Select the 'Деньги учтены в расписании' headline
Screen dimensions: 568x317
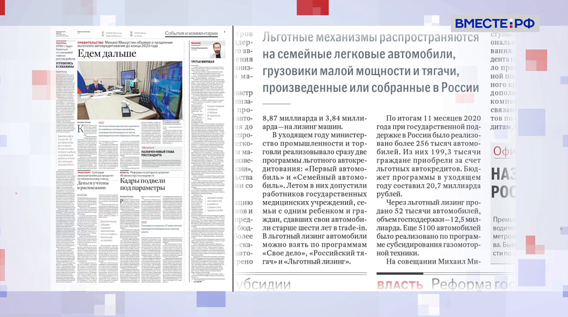tap(93, 186)
